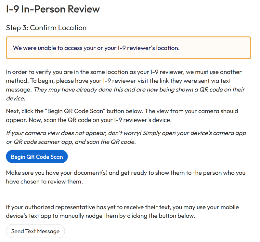This screenshot has height=242, width=260.
Task: Click the "Begin QR Code Scan" button
Action: coord(37,157)
